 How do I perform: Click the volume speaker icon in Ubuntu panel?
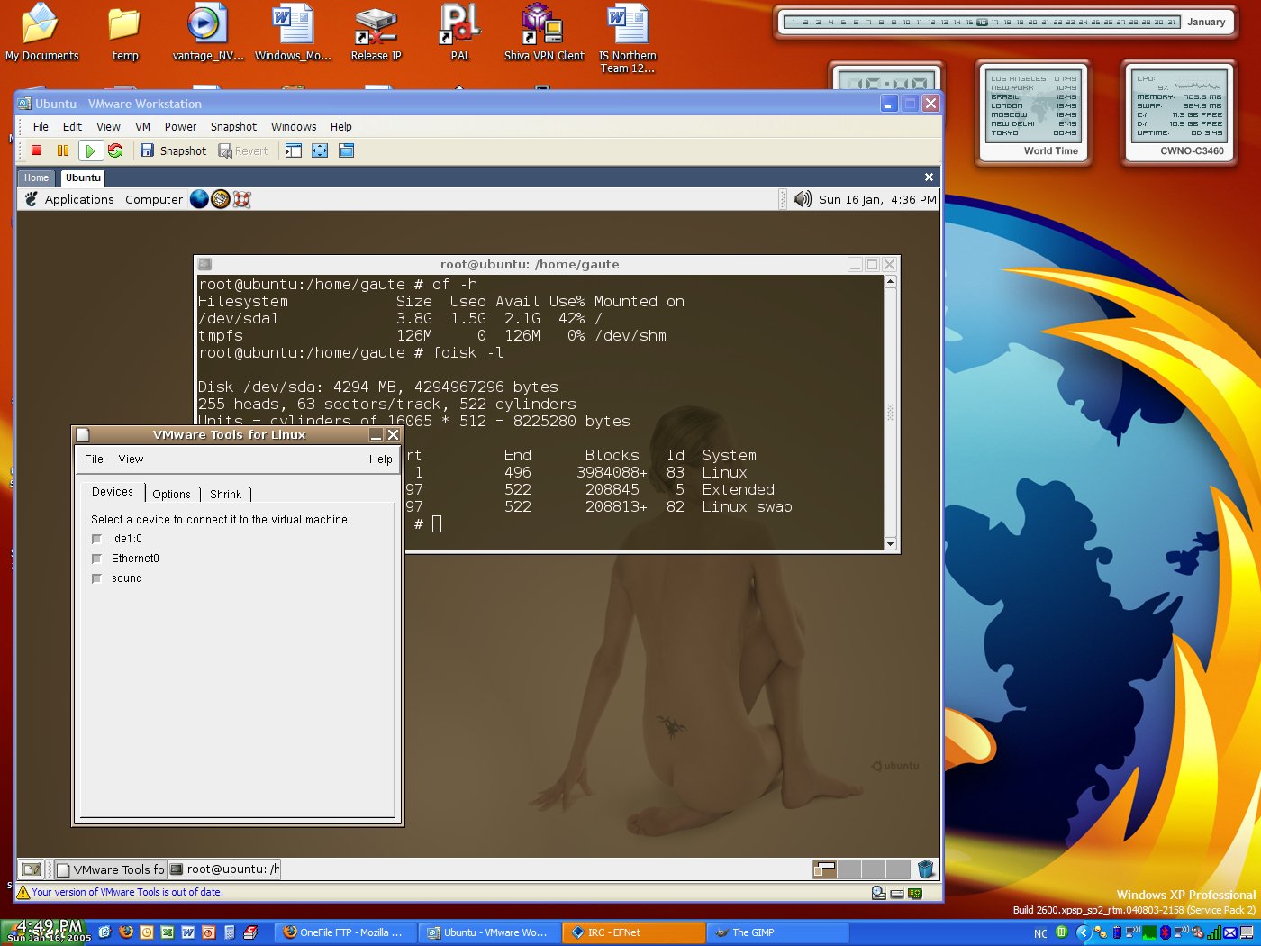pos(802,199)
